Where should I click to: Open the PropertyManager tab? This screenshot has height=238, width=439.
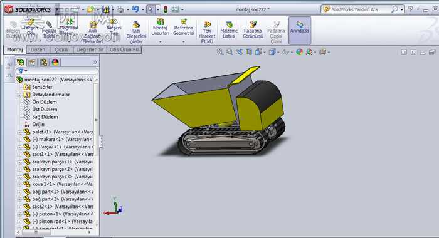point(31,62)
